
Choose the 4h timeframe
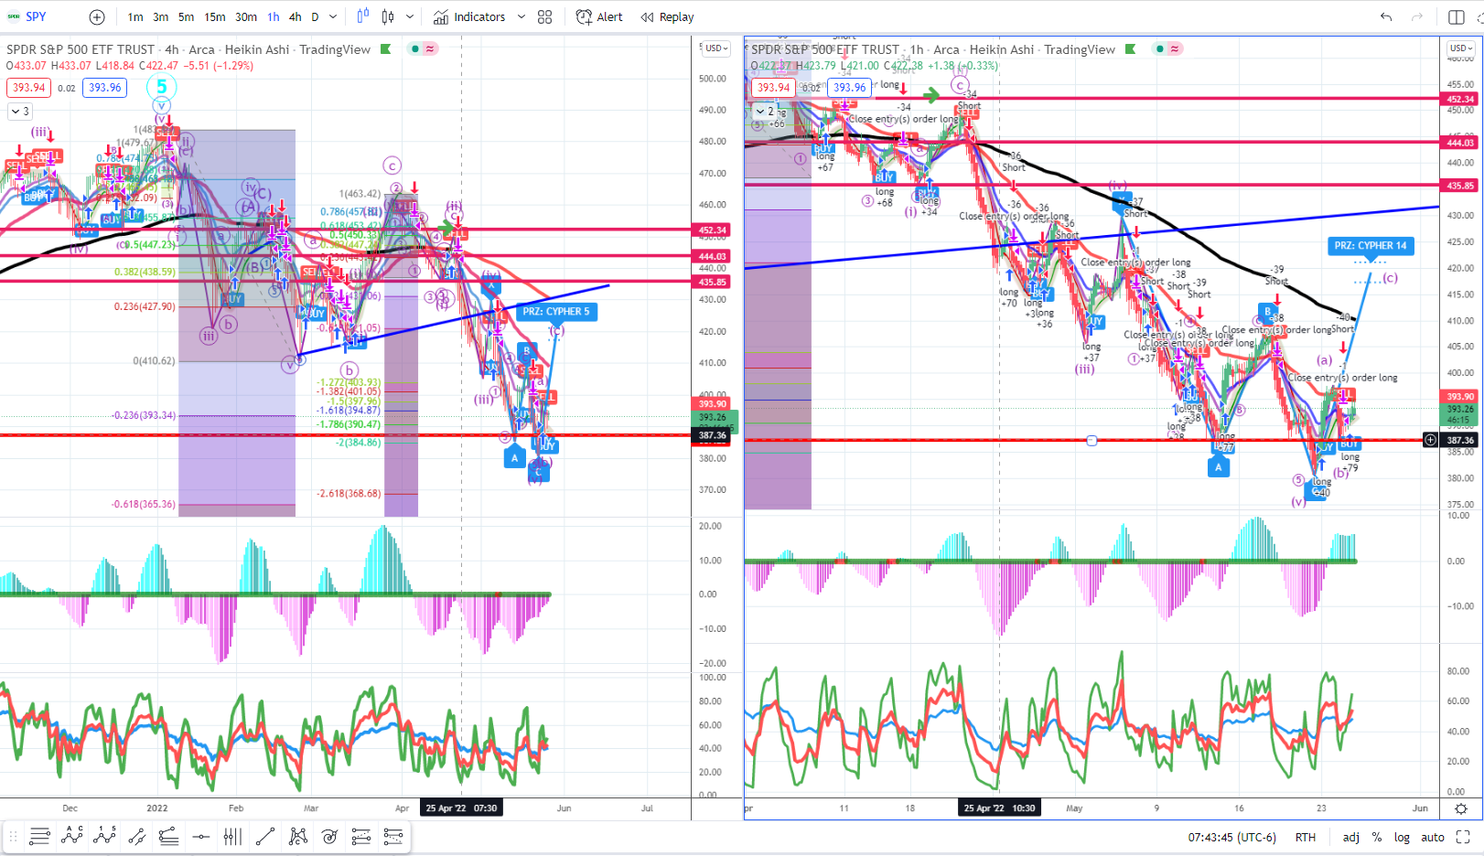tap(295, 16)
